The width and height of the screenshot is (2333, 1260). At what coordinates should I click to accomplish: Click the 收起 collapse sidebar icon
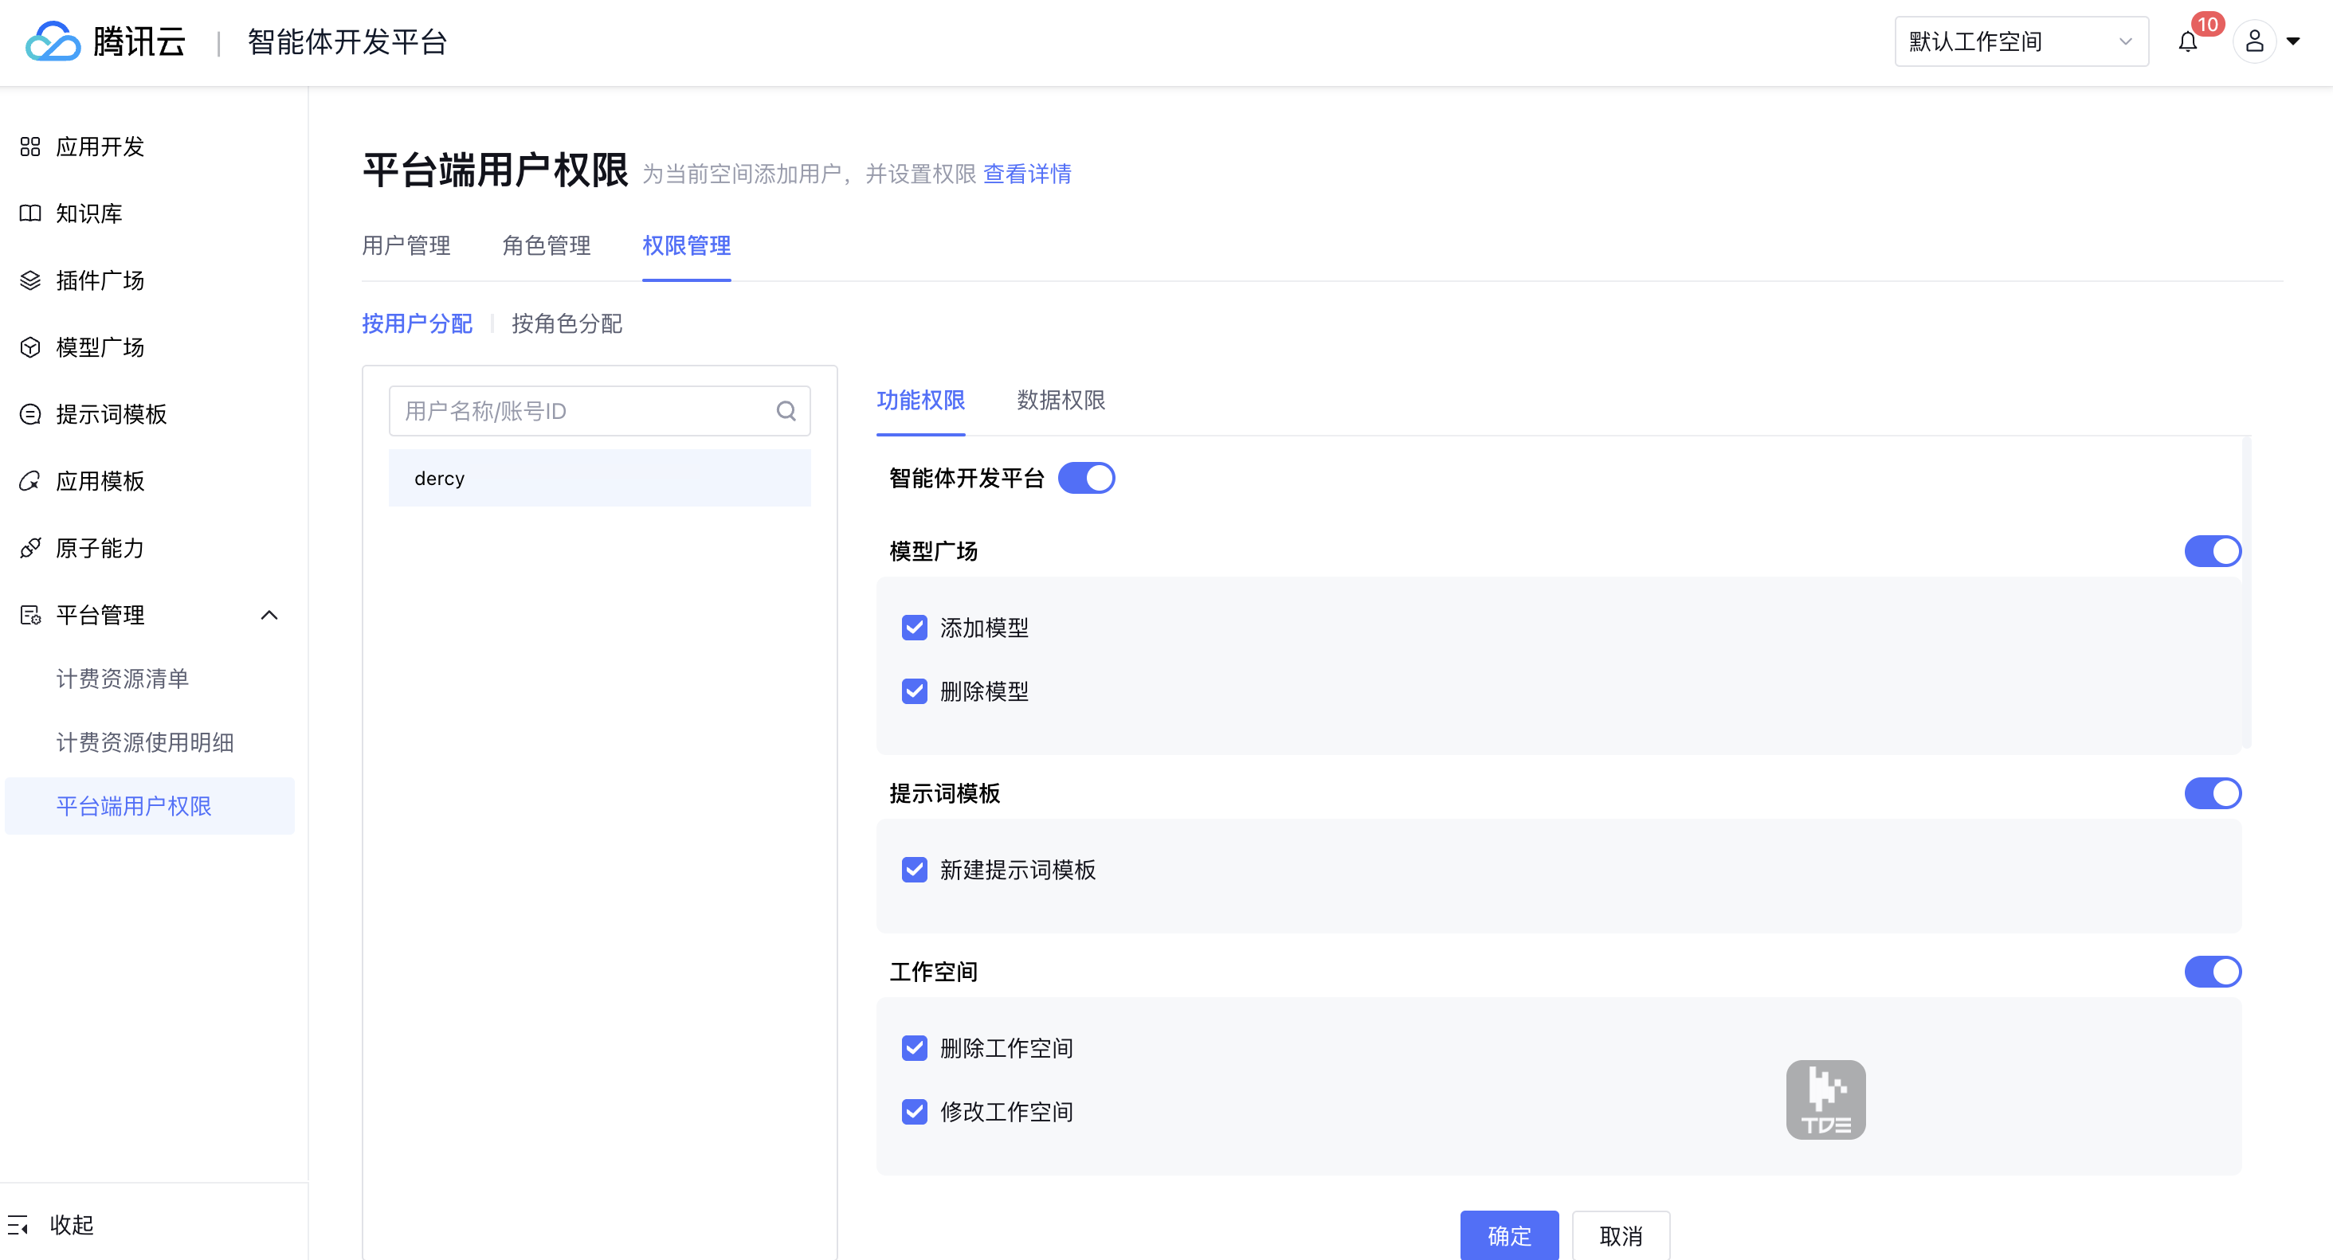(18, 1225)
